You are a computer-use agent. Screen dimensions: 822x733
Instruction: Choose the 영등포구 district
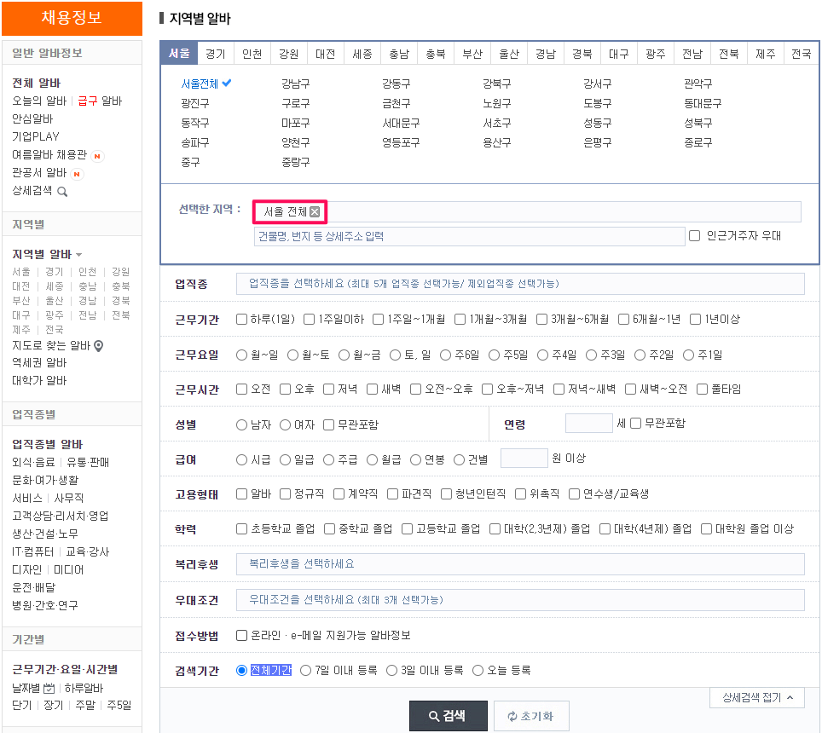point(401,142)
